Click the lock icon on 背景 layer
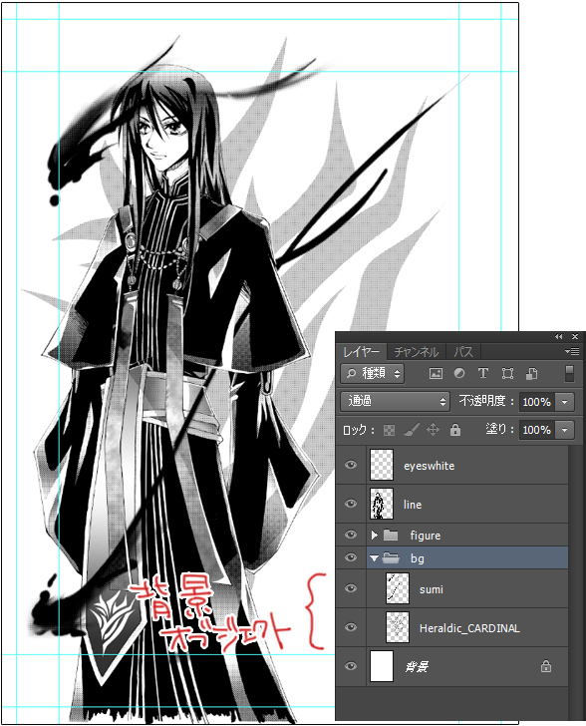 (546, 666)
